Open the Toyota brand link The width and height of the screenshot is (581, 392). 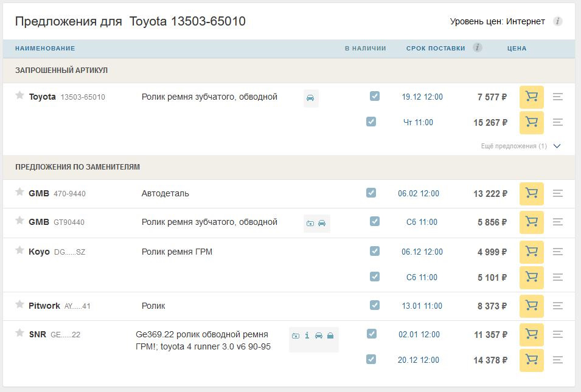(42, 97)
